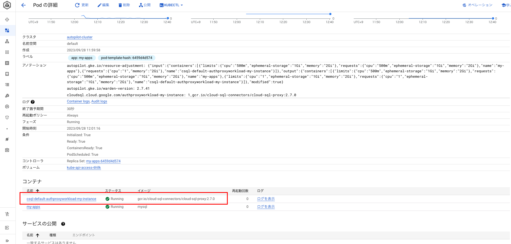Open the Marketplace cart sidebar icon
Image resolution: width=511 pixels, height=244 pixels.
pyautogui.click(x=7, y=214)
